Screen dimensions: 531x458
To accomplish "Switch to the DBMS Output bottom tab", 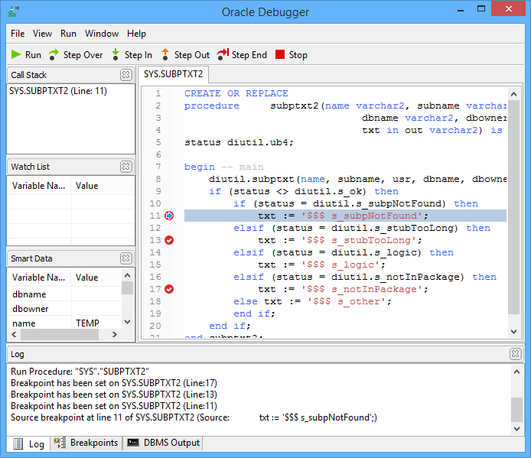I will 163,443.
